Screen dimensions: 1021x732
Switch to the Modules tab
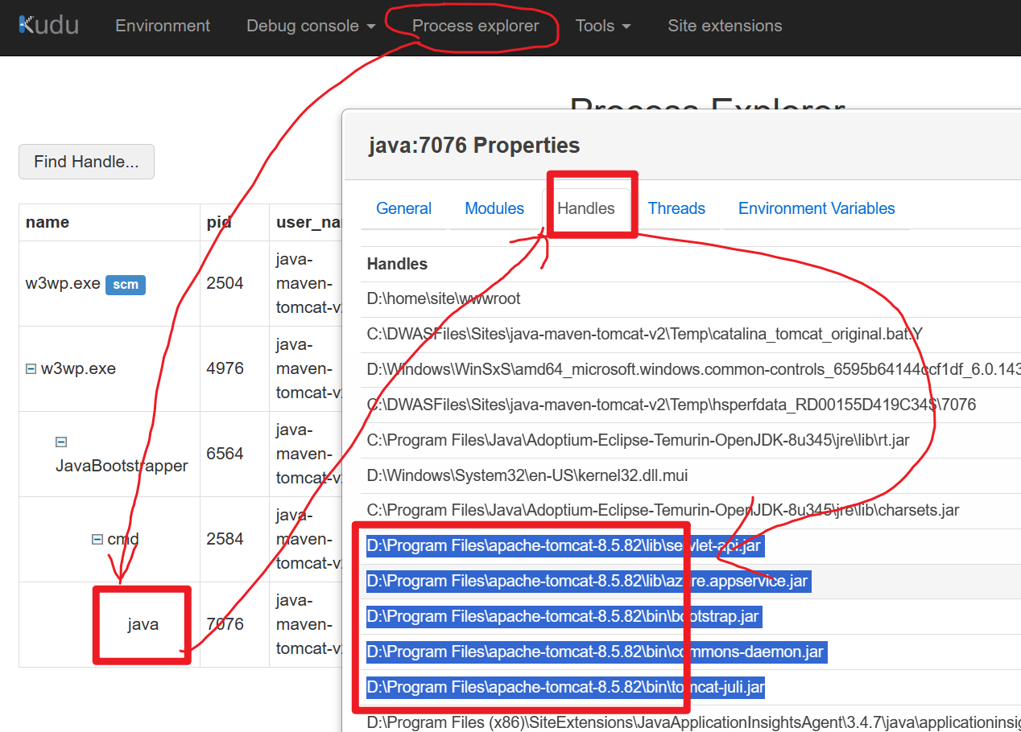click(494, 208)
